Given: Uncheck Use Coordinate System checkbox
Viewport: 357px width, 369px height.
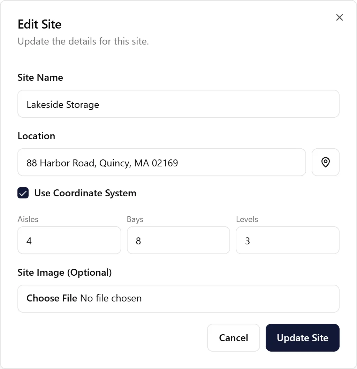Looking at the screenshot, I should click(23, 193).
